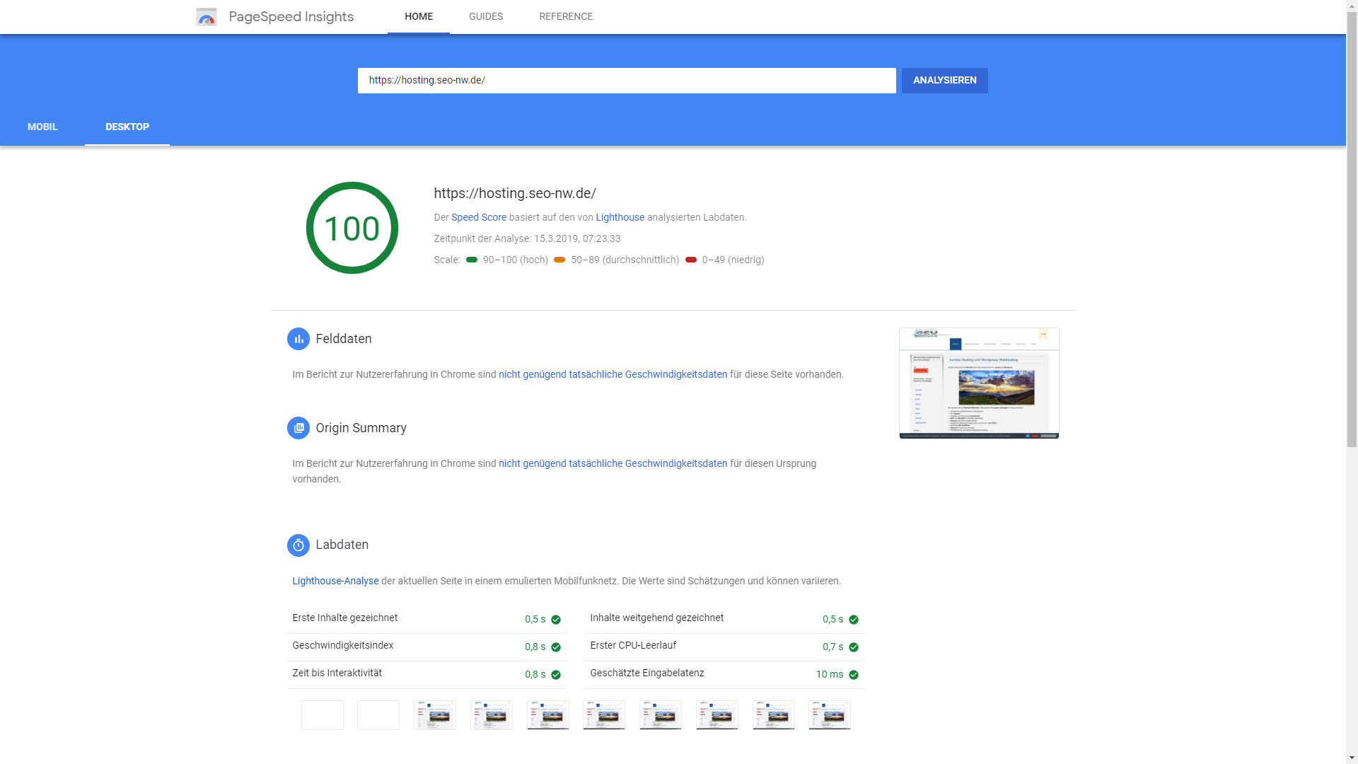Open the GUIDES menu item
The width and height of the screenshot is (1358, 764).
pos(486,16)
